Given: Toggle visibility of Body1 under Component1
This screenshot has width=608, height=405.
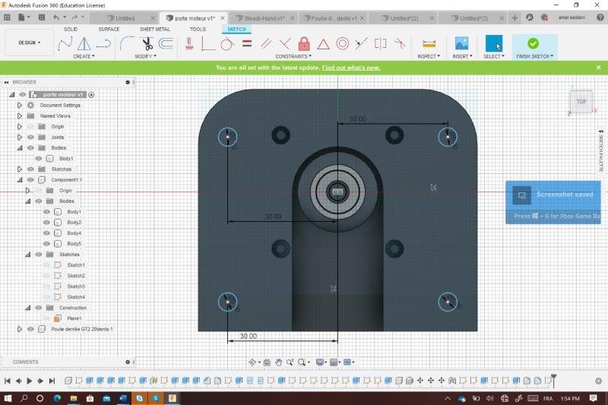Looking at the screenshot, I should [46, 212].
